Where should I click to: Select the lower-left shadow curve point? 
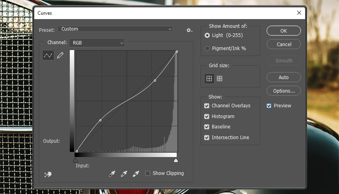pyautogui.click(x=101, y=120)
